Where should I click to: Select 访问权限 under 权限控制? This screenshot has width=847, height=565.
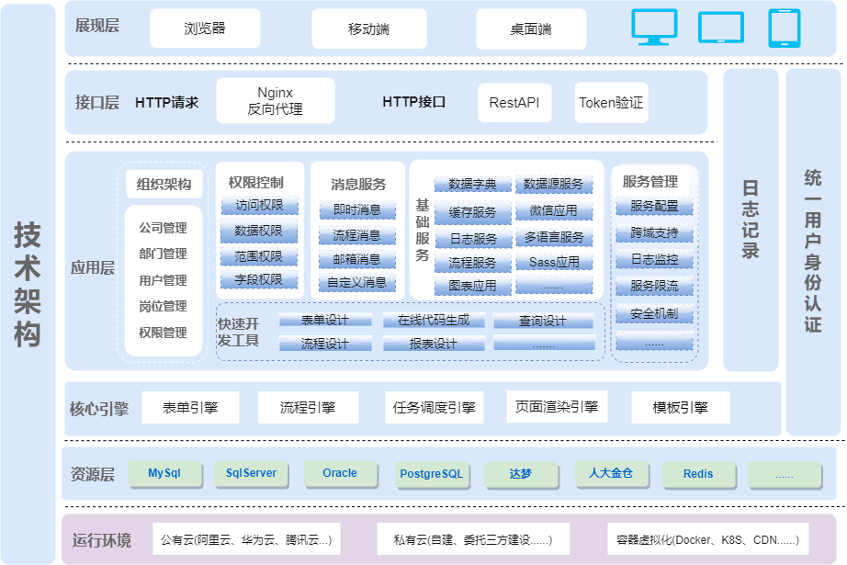tap(259, 206)
